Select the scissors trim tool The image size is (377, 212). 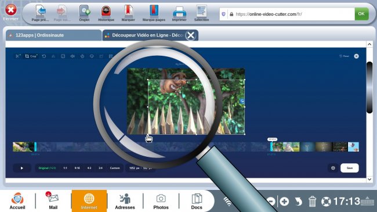18,56
